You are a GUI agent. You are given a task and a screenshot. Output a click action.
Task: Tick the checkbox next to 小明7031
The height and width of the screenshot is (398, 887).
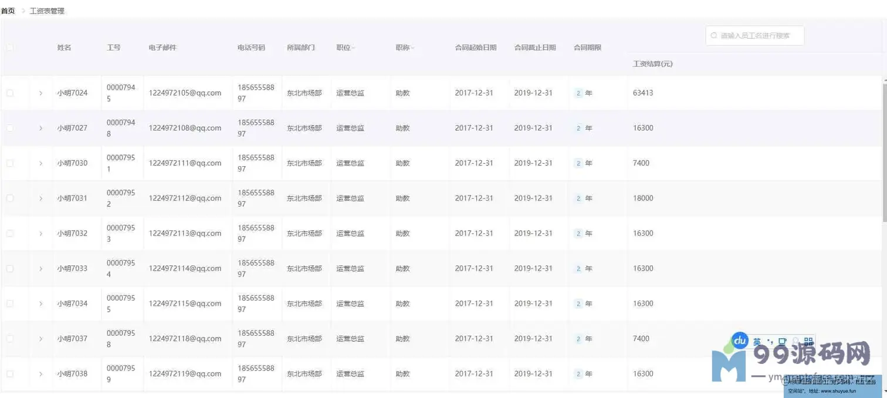pyautogui.click(x=10, y=198)
